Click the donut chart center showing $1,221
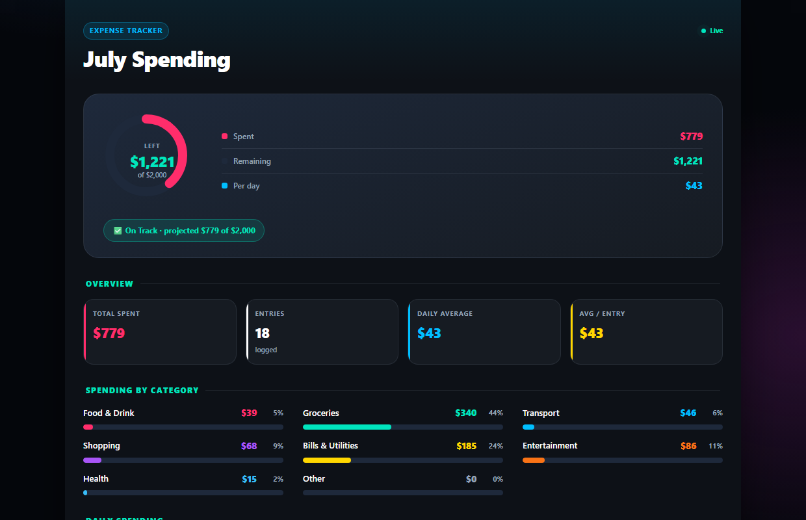This screenshot has width=806, height=520. [x=152, y=162]
